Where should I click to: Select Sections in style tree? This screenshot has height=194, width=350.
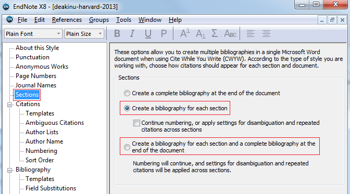click(x=27, y=95)
